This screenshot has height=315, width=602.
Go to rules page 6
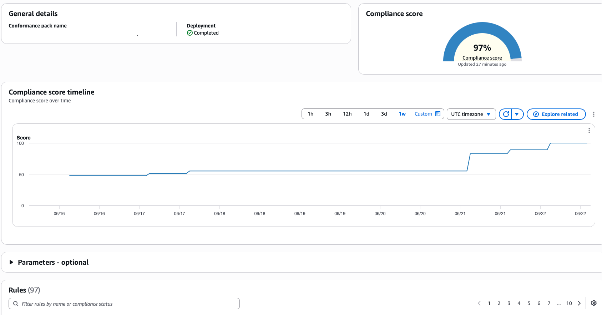coord(539,303)
